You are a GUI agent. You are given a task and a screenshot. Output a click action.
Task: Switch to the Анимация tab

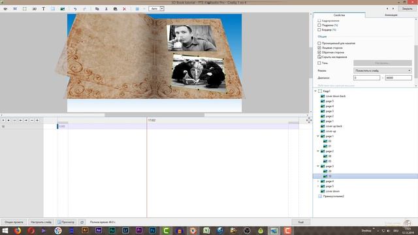pyautogui.click(x=391, y=15)
